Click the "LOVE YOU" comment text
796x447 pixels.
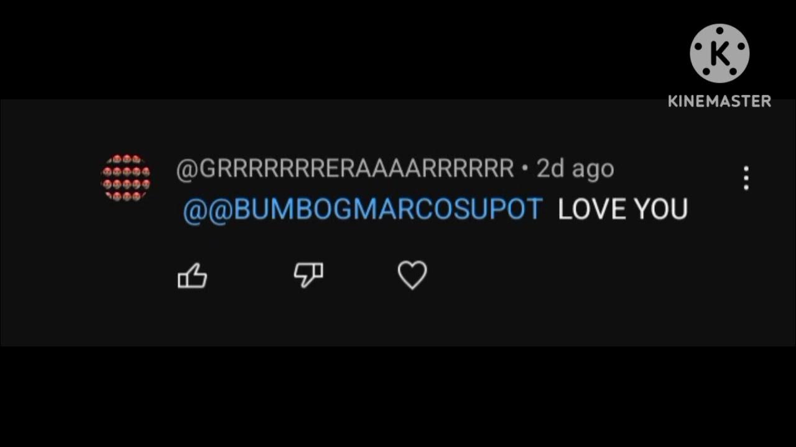[622, 210]
